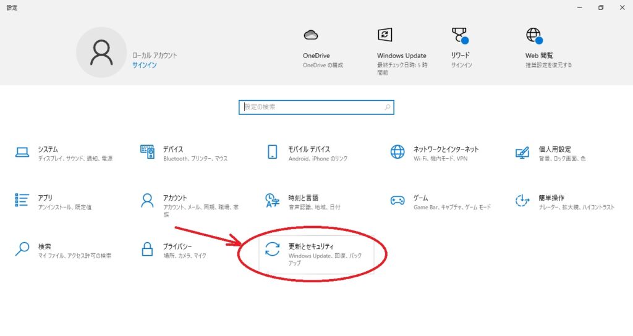633x336 pixels.
Task: Click the ナレーター、拡大鏡、ハイコントラスト description
Action: pyautogui.click(x=577, y=207)
